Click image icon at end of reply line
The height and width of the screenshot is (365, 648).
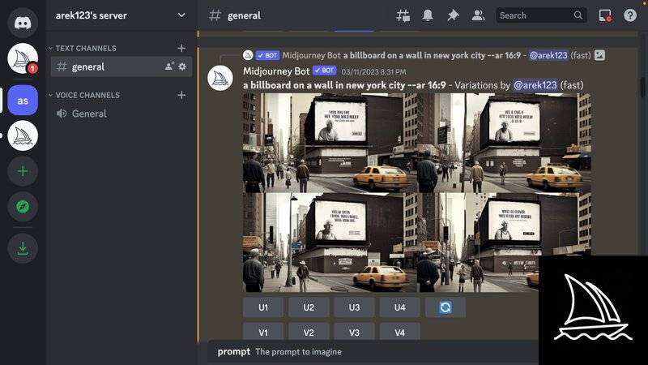point(599,55)
